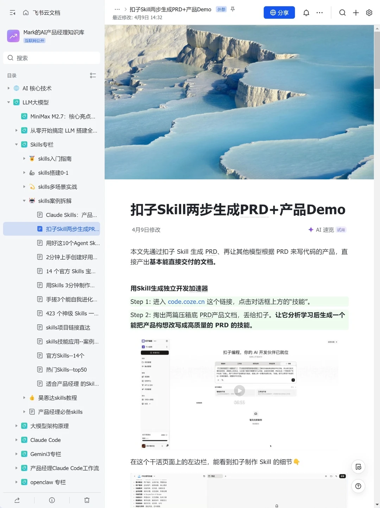
Task: Click the travertine terraces cover image
Action: [x=239, y=102]
